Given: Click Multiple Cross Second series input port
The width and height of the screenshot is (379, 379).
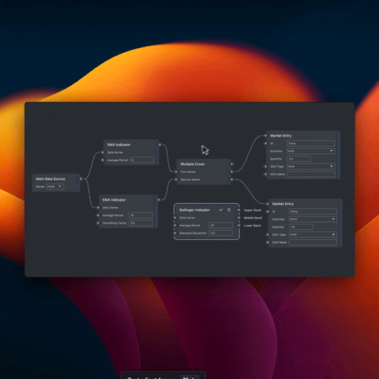Looking at the screenshot, I should (176, 179).
